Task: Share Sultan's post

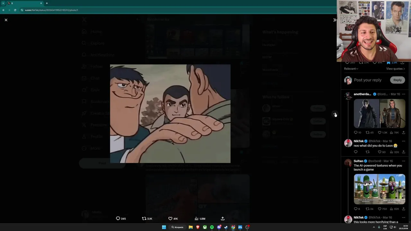Action: point(403,209)
